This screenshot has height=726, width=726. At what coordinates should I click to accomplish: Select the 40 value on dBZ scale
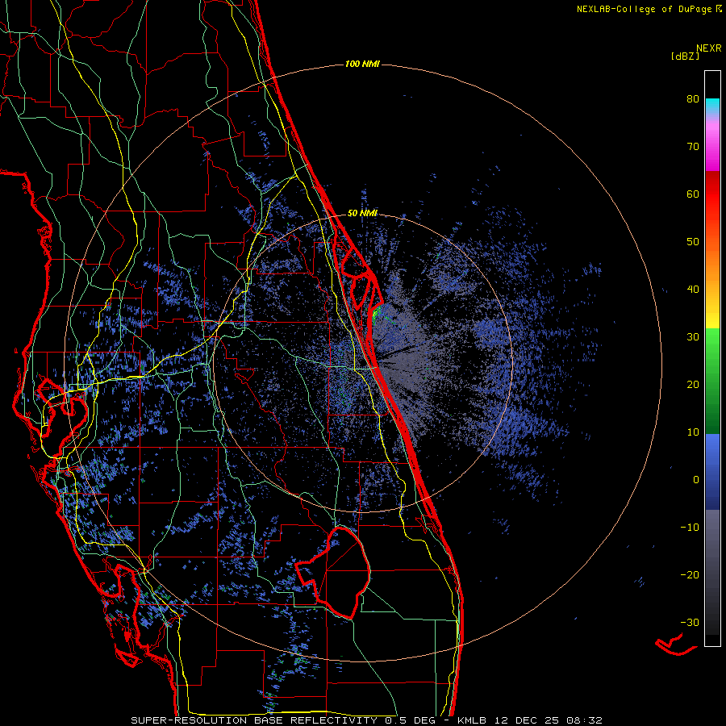click(693, 290)
